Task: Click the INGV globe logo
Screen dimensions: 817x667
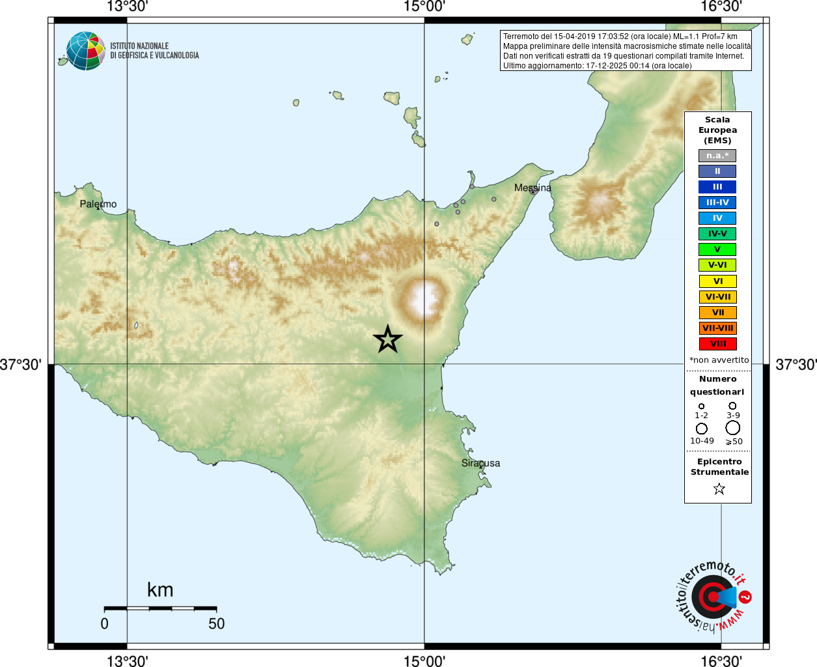Action: (x=86, y=51)
